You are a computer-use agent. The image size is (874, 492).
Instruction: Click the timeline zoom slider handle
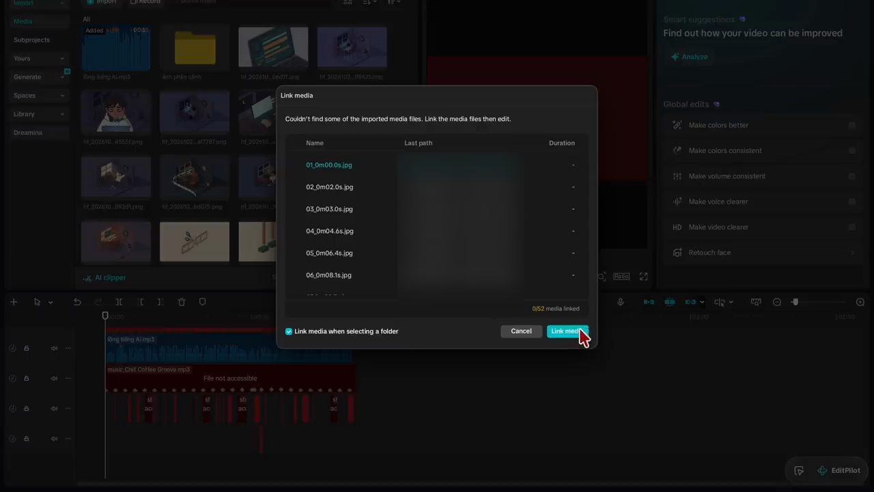795,302
